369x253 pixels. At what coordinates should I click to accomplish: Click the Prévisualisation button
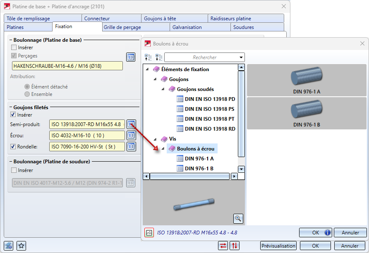[x=278, y=246]
